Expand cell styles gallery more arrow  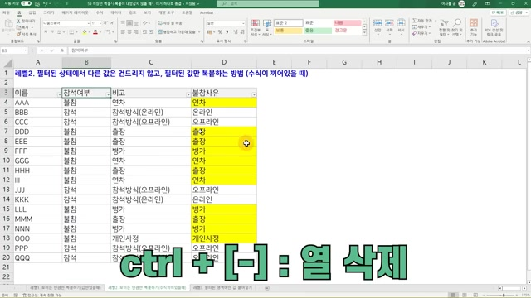(x=365, y=33)
